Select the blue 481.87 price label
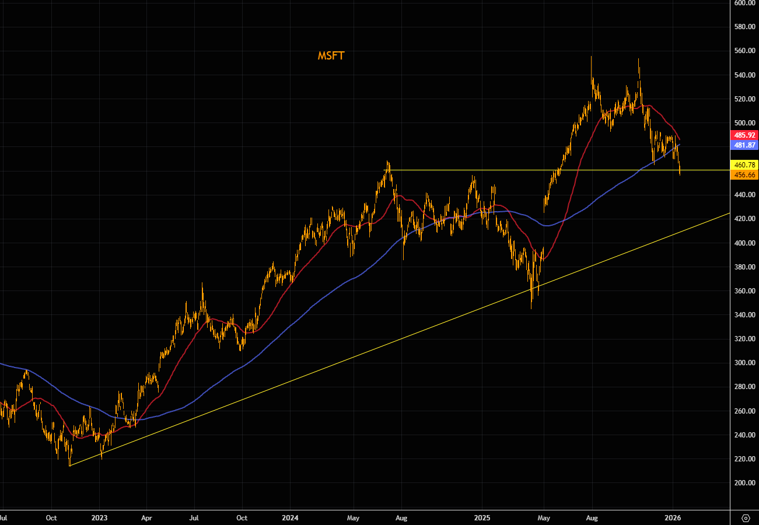 (x=745, y=145)
